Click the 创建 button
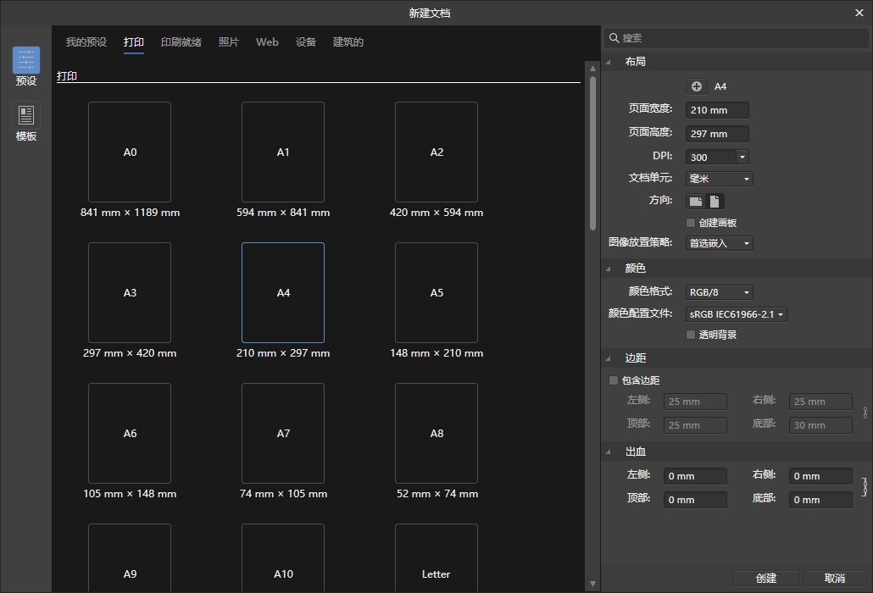 (x=766, y=578)
